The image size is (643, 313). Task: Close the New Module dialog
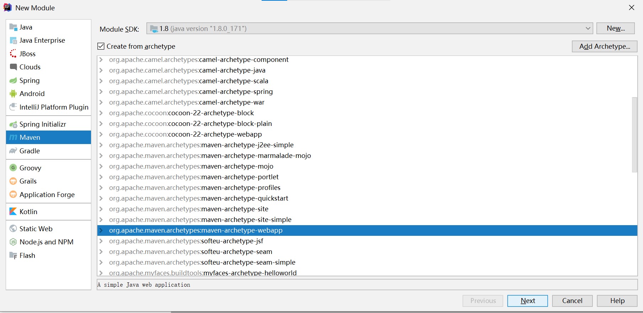point(632,7)
